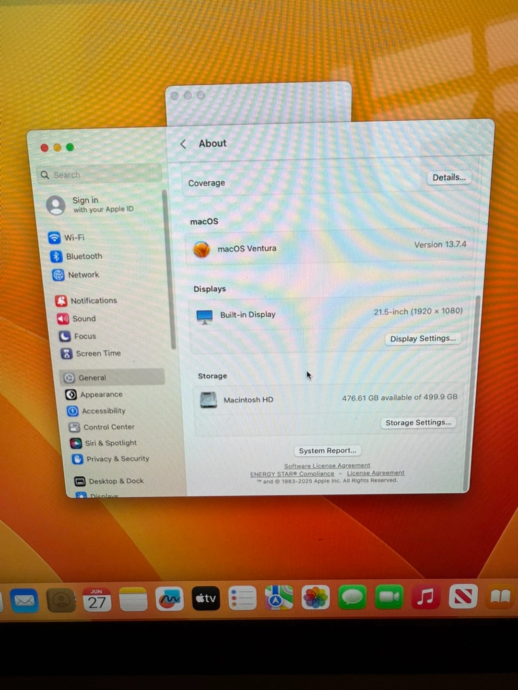Open Privacy & Security settings
Image resolution: width=518 pixels, height=690 pixels.
tap(111, 459)
